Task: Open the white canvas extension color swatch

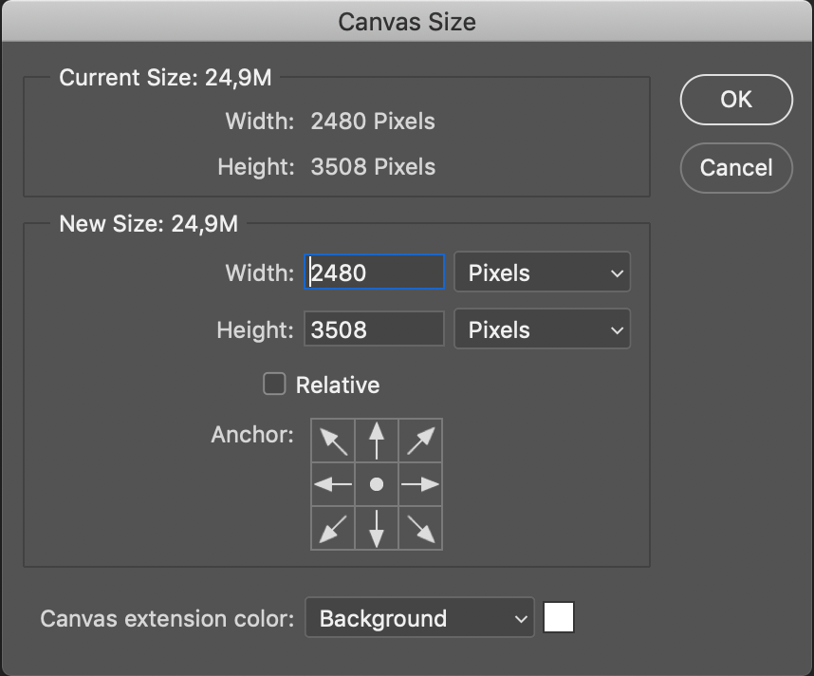Action: tap(559, 618)
